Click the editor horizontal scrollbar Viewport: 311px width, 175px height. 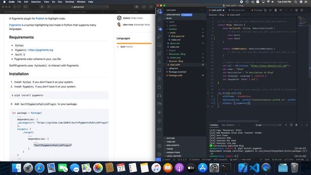pos(238,121)
